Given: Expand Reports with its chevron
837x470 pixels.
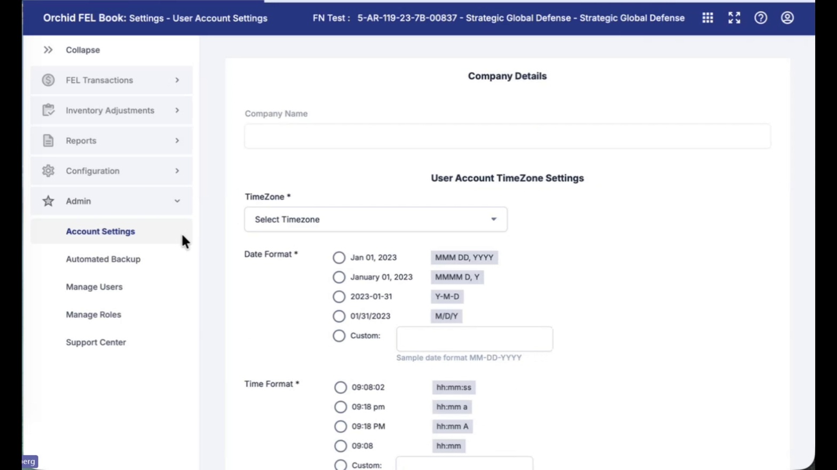Looking at the screenshot, I should [177, 140].
